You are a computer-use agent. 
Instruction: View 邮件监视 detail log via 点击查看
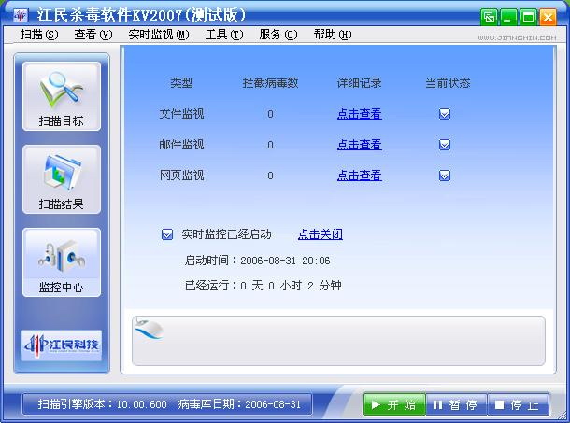tap(360, 145)
